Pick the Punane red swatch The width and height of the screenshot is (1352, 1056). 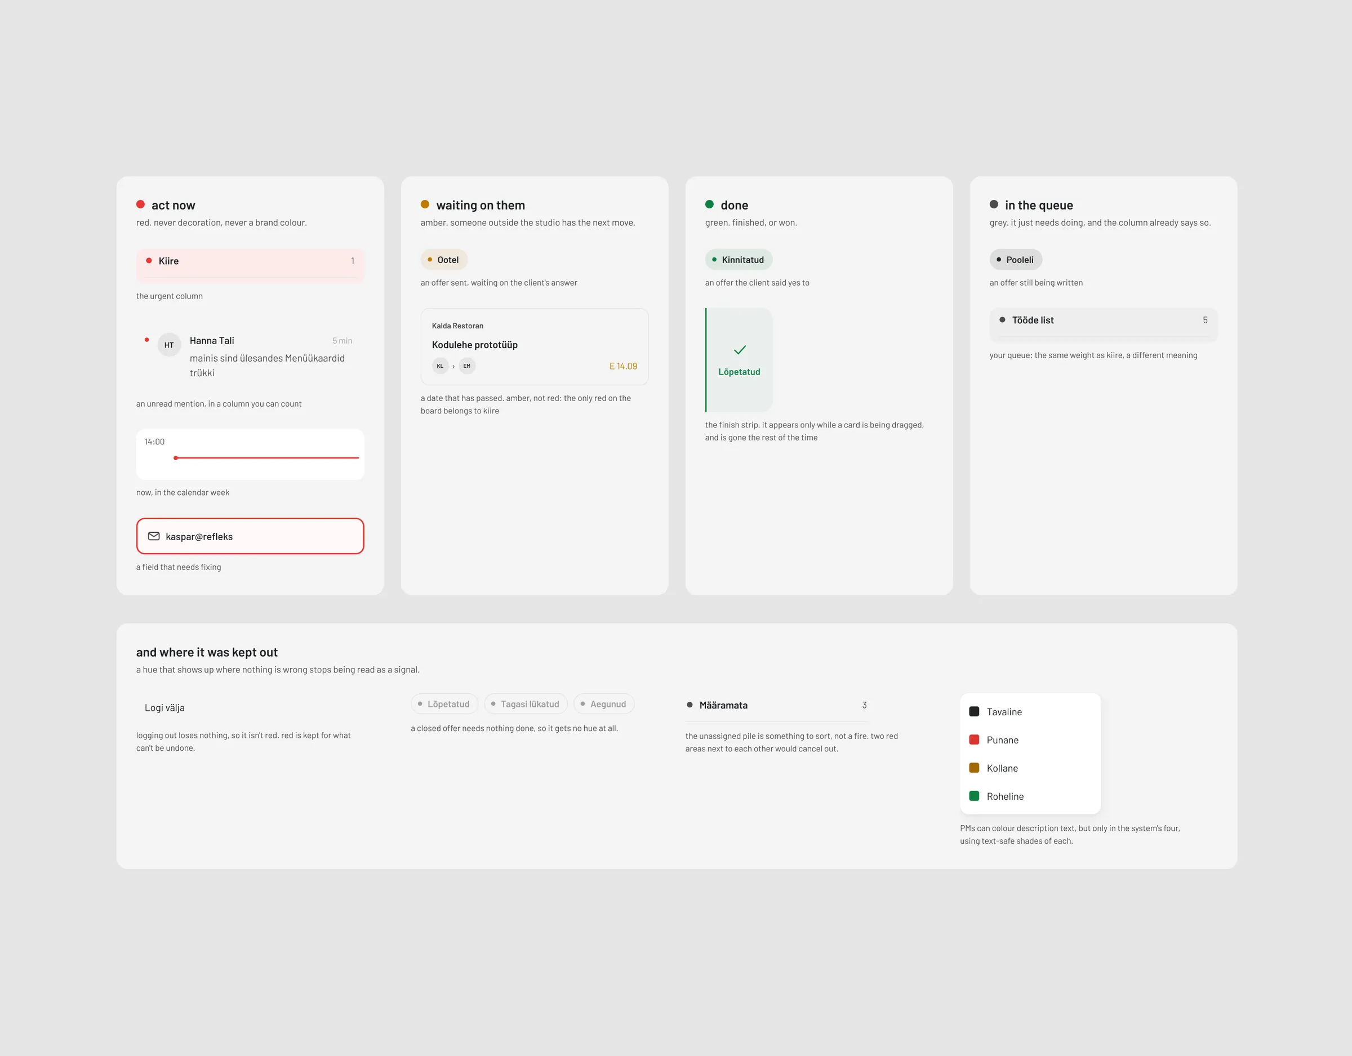974,739
